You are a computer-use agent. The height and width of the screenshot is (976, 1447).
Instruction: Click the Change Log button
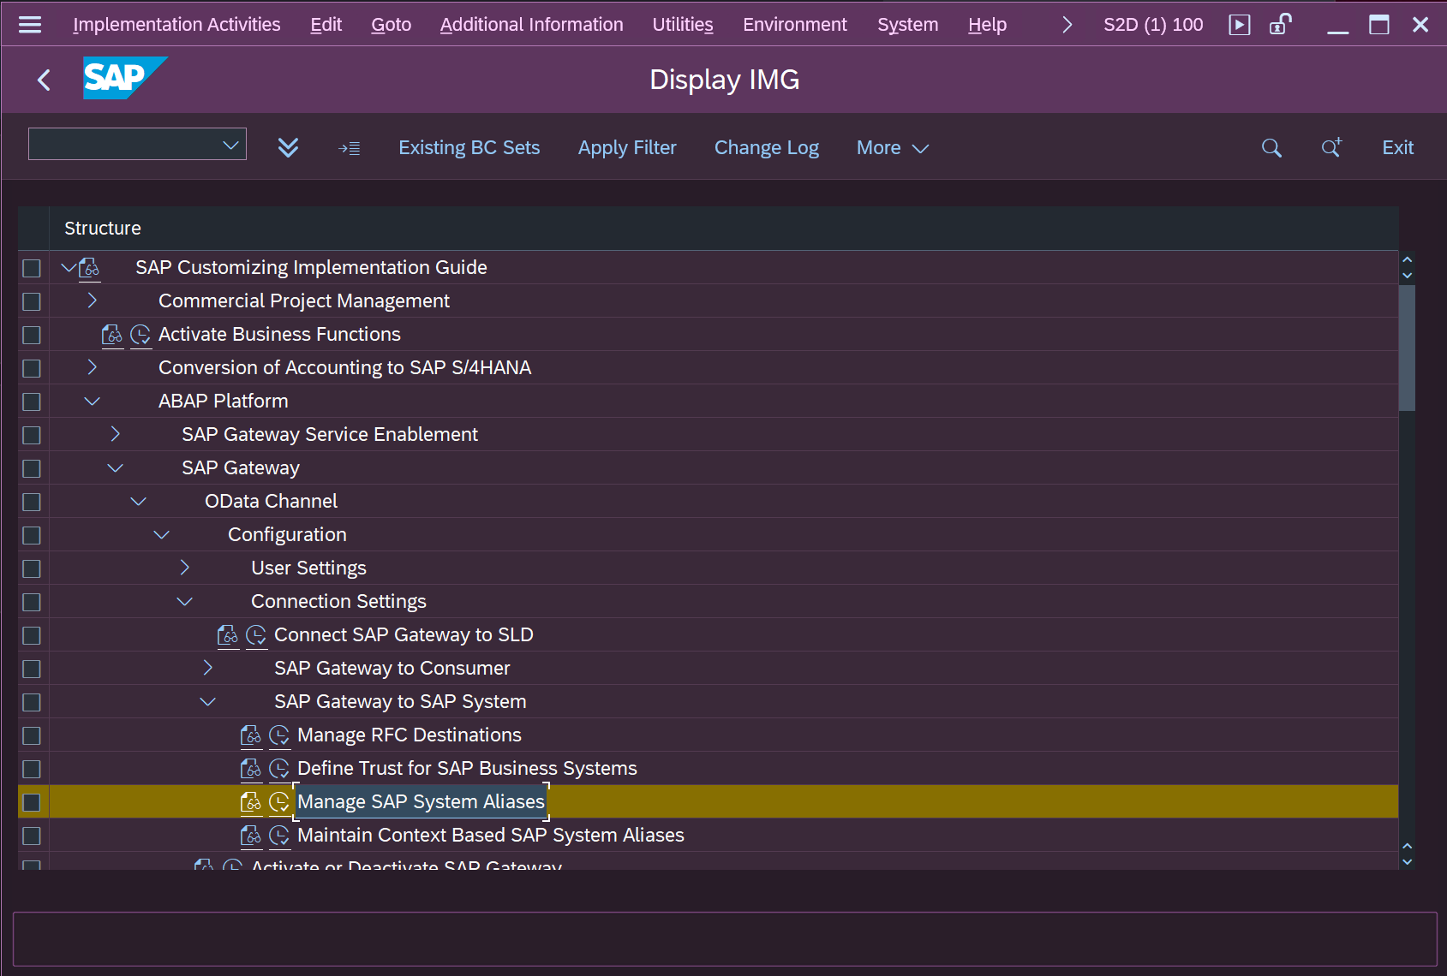click(766, 148)
